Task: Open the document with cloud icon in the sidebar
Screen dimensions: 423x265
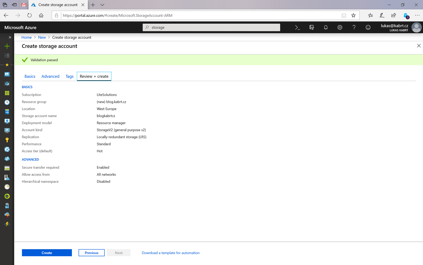Action: point(7,177)
